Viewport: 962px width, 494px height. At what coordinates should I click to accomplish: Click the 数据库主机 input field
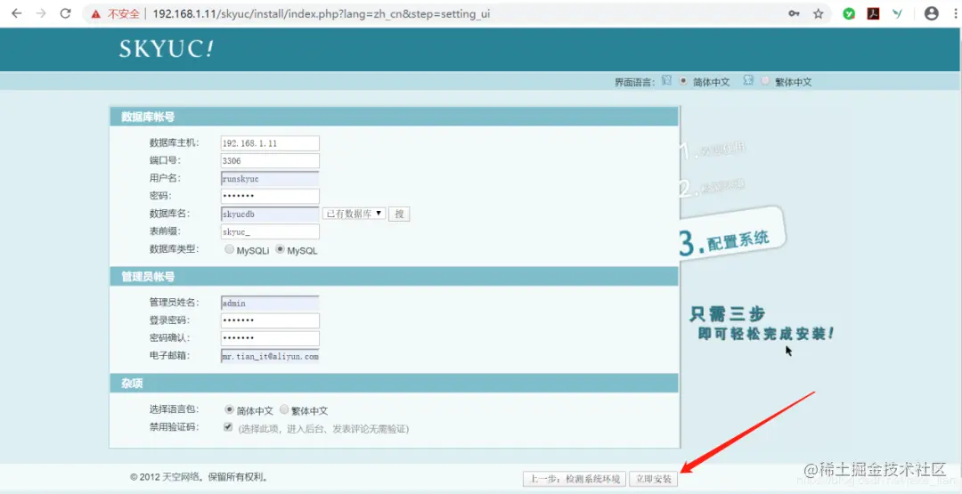coord(270,143)
